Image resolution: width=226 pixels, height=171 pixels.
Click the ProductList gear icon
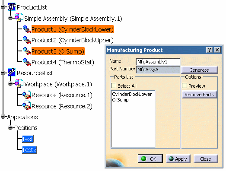tap(12, 7)
